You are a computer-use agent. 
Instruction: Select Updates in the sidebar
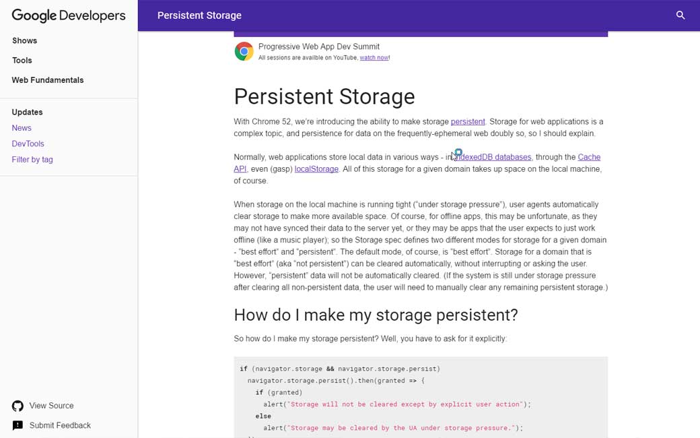pyautogui.click(x=27, y=112)
